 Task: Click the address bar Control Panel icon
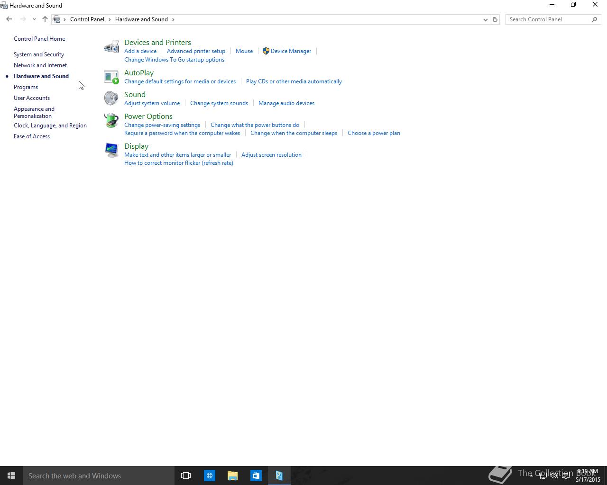click(56, 19)
